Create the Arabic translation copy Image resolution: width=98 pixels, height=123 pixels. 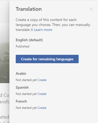tap(42, 80)
